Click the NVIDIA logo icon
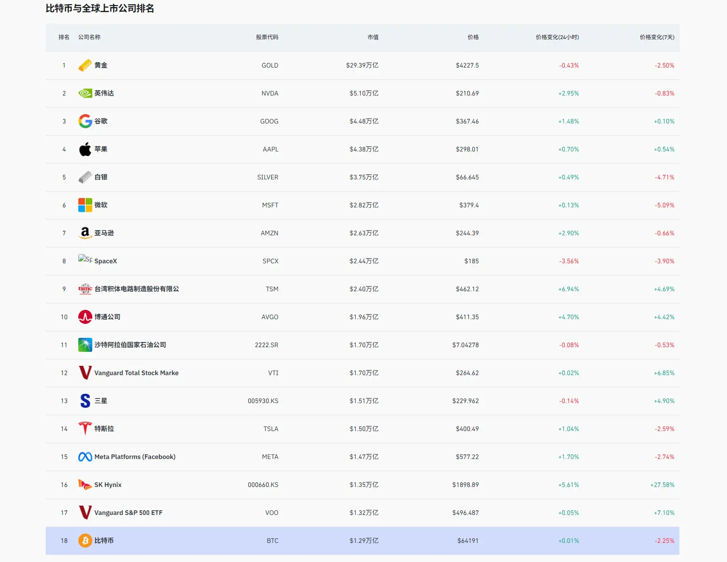This screenshot has height=562, width=727. click(85, 93)
